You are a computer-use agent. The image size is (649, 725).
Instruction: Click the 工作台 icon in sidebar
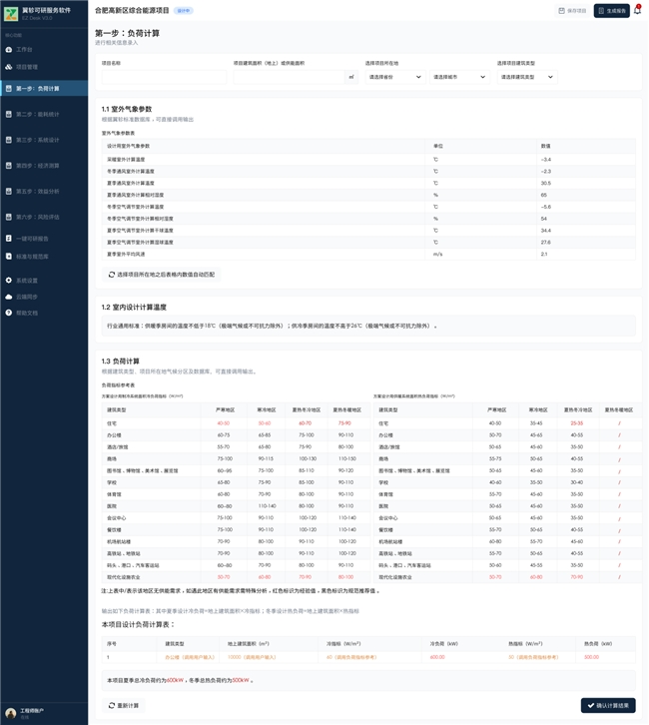pos(9,49)
